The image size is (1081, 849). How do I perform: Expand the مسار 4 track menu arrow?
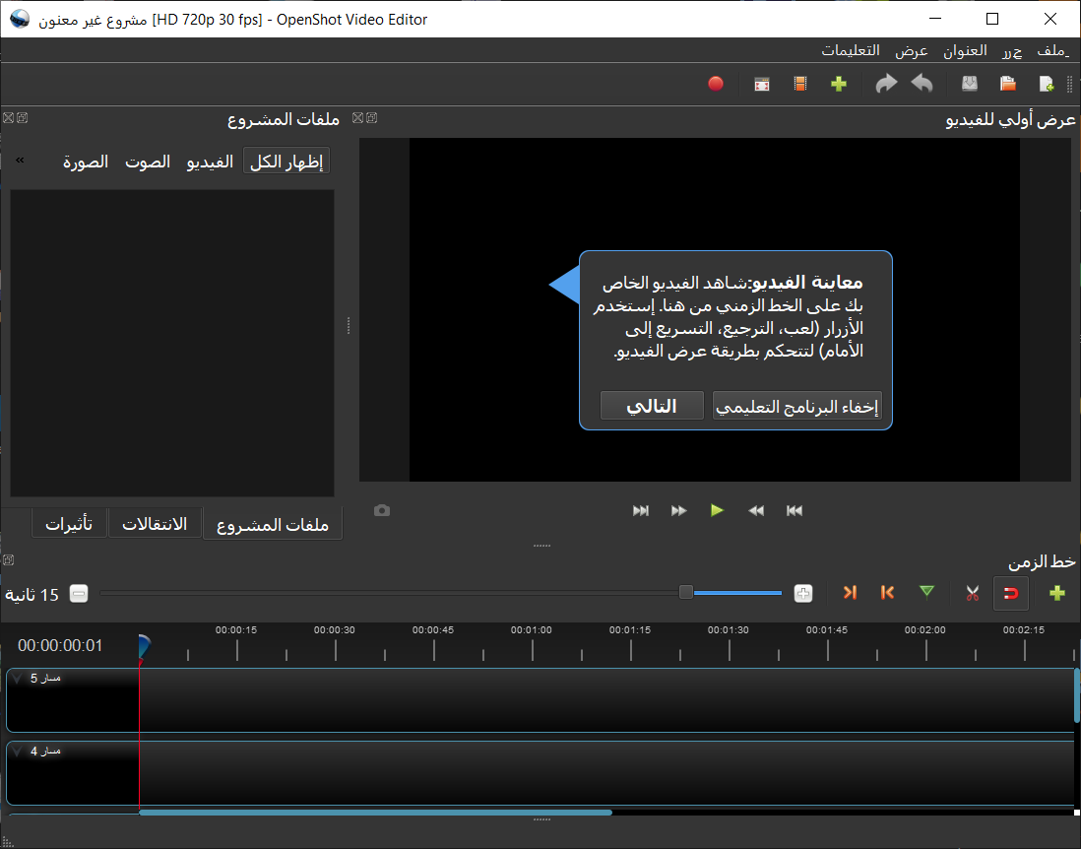pyautogui.click(x=18, y=751)
